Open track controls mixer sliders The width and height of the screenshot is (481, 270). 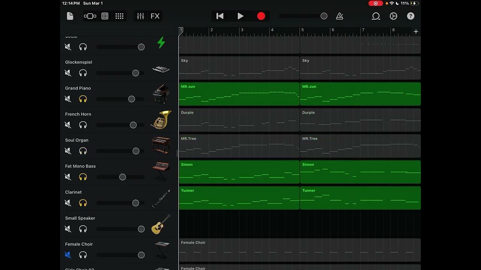tap(141, 16)
